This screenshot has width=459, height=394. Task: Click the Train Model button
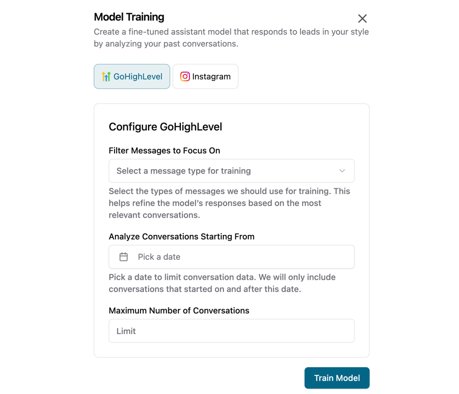click(337, 378)
